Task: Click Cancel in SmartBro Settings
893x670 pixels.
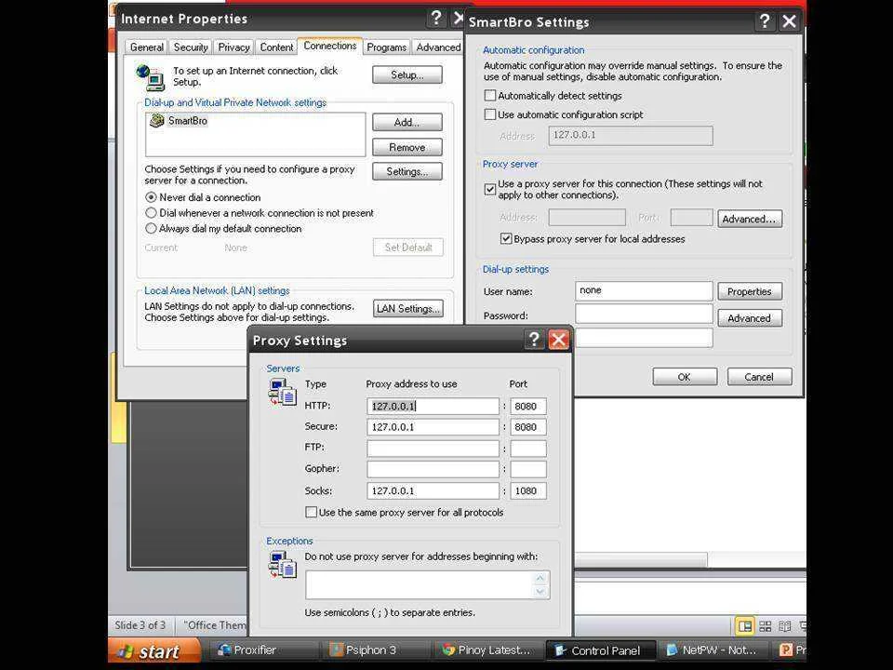Action: 759,377
